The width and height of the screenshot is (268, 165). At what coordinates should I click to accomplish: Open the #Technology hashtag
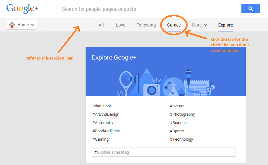[181, 139]
